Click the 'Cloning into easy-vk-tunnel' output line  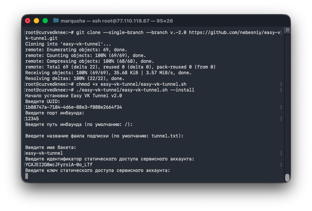pyautogui.click(x=68, y=44)
